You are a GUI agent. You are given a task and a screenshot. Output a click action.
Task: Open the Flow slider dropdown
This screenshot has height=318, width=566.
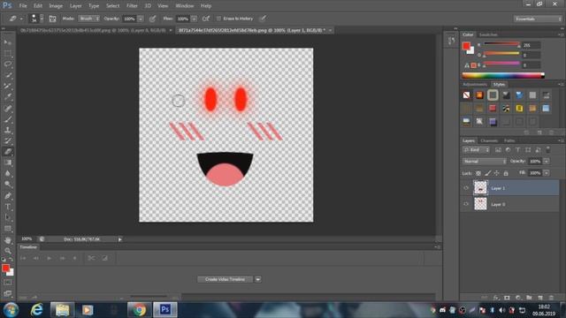[x=195, y=19]
